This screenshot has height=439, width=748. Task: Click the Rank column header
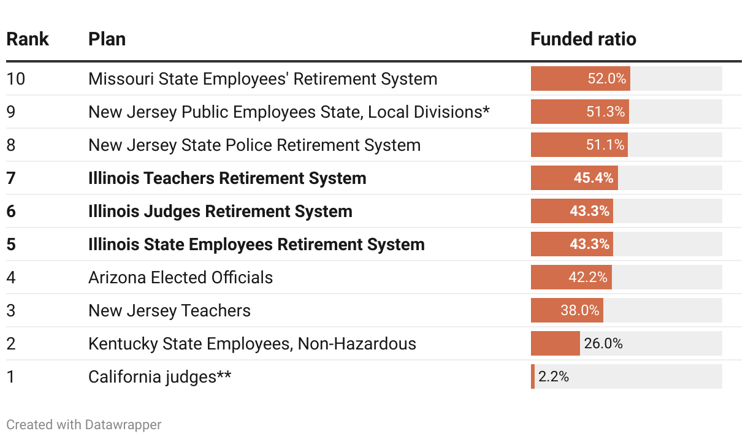(x=28, y=39)
